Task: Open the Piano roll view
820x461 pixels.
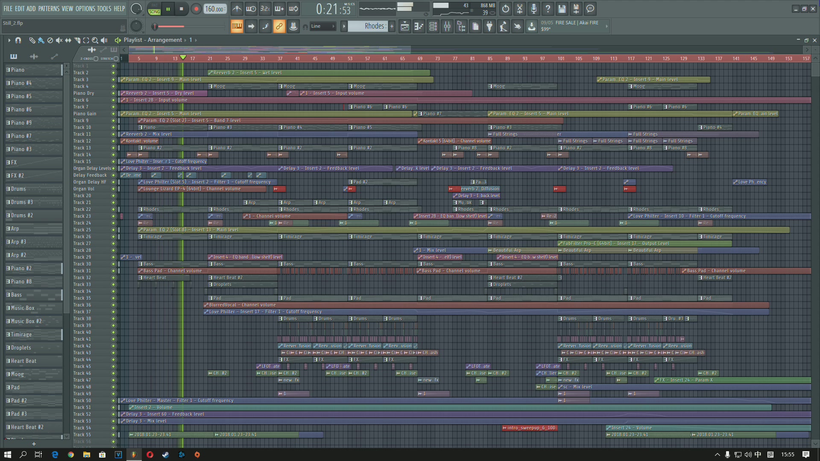Action: (x=419, y=26)
